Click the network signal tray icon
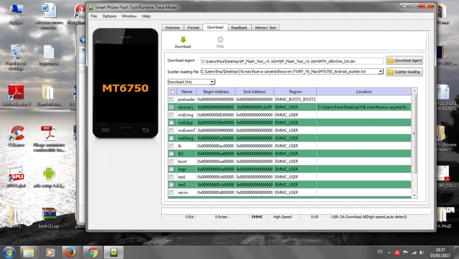This screenshot has height=259, width=459. 414,252
